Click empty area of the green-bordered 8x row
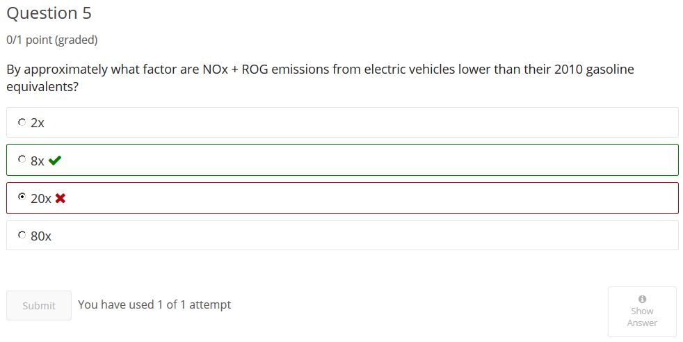The width and height of the screenshot is (683, 342). coord(370,160)
